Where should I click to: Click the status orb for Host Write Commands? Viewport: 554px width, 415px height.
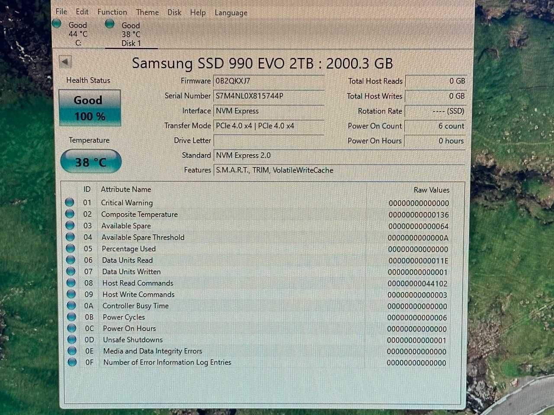(71, 294)
